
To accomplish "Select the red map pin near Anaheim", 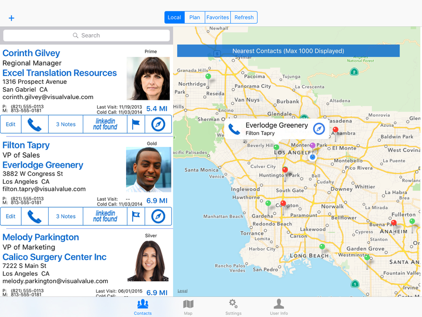I will (x=394, y=223).
